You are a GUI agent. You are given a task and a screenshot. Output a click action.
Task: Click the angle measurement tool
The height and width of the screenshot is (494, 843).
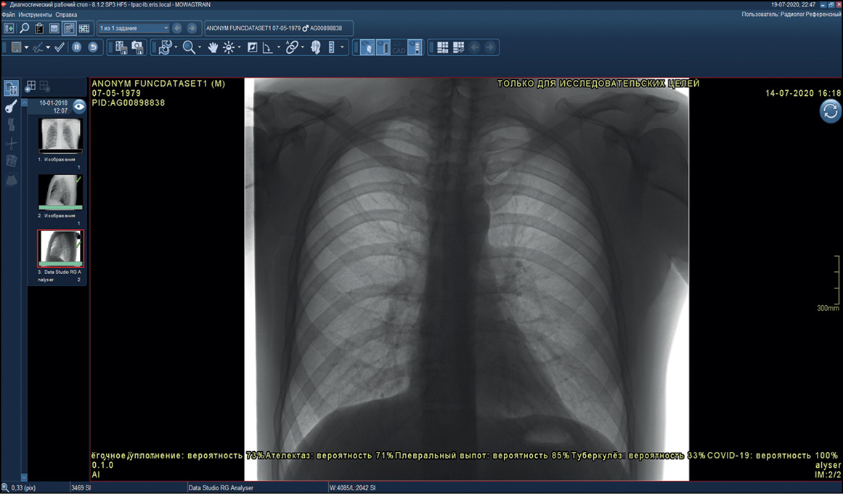pos(267,48)
